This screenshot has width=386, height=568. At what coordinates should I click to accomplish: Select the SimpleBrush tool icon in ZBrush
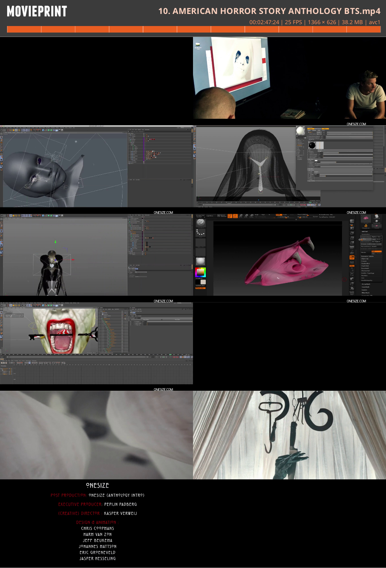[x=366, y=226]
